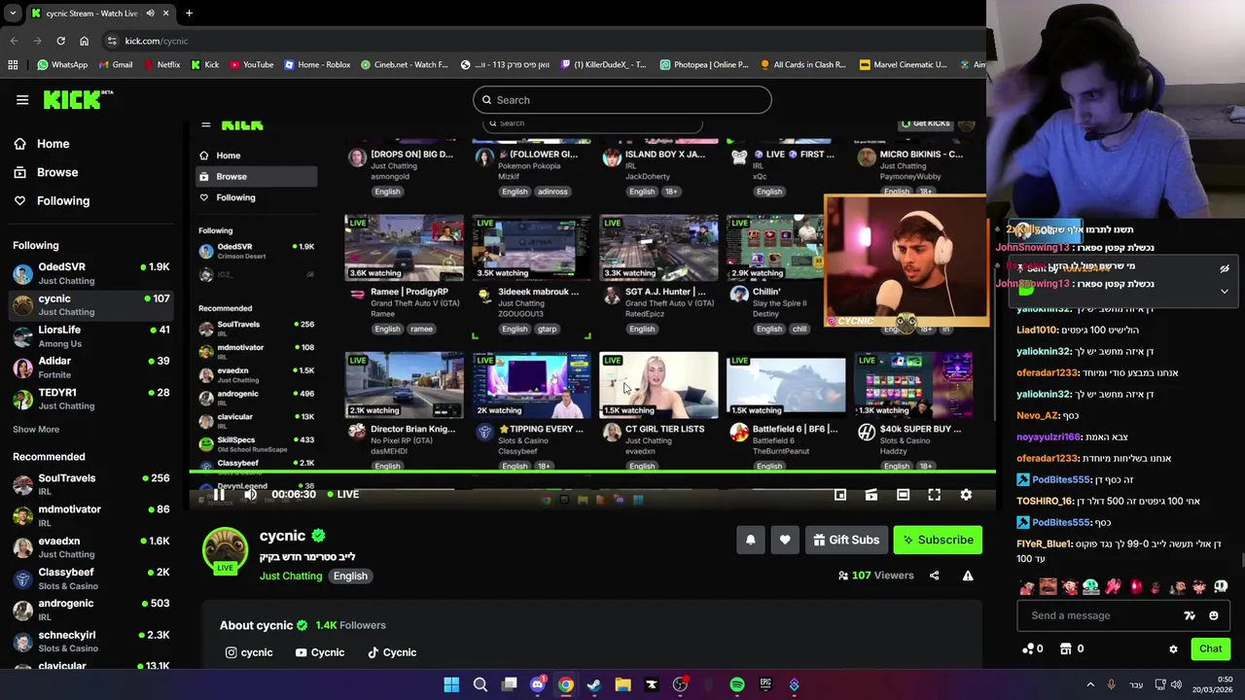Open the tab search dropdown arrow

[13, 14]
